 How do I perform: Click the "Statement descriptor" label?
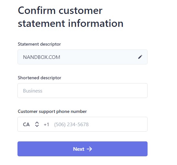(x=39, y=44)
